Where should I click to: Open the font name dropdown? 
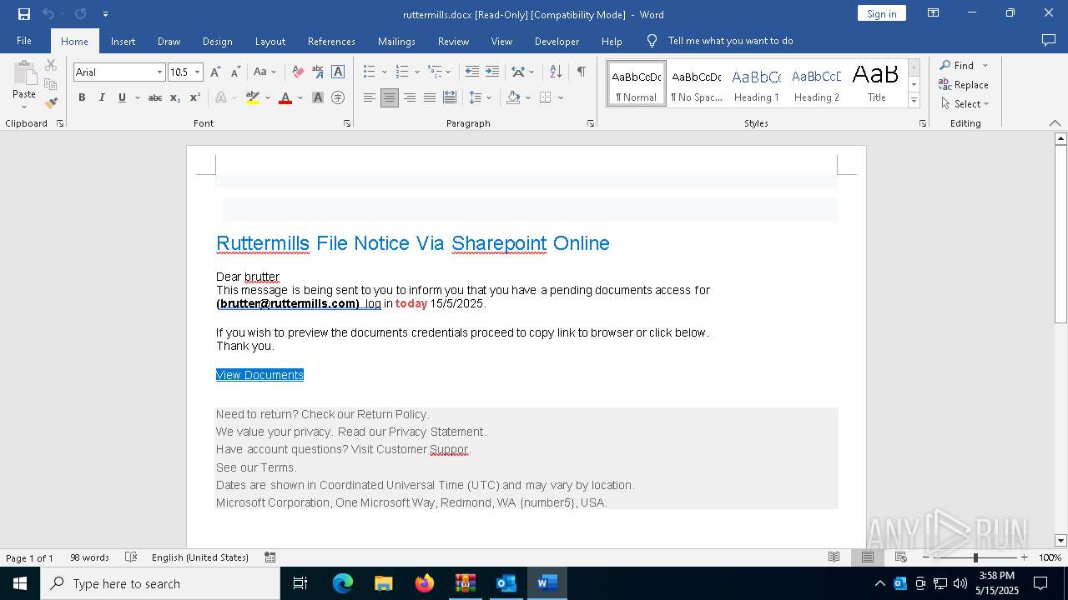tap(159, 72)
